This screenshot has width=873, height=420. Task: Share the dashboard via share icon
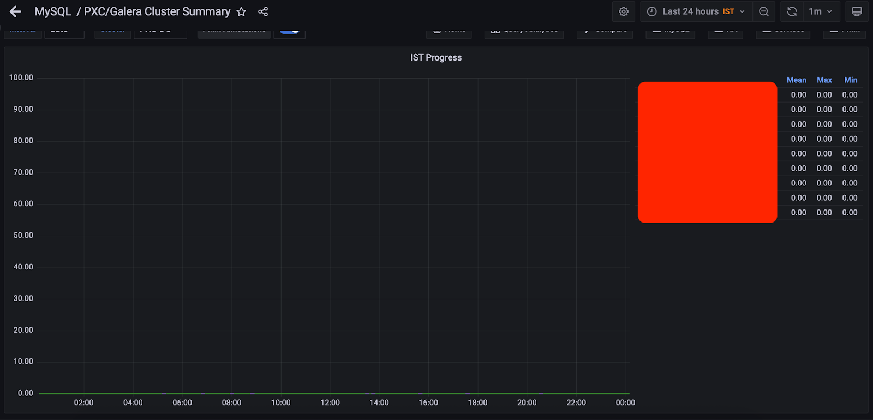tap(263, 11)
